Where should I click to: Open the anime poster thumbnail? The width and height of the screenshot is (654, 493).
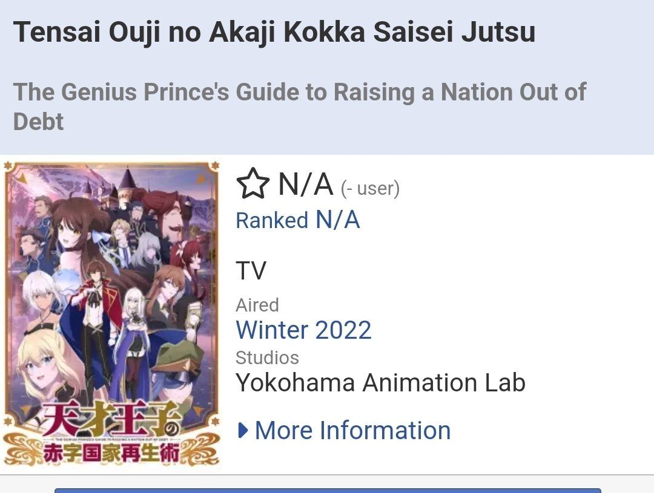point(111,315)
